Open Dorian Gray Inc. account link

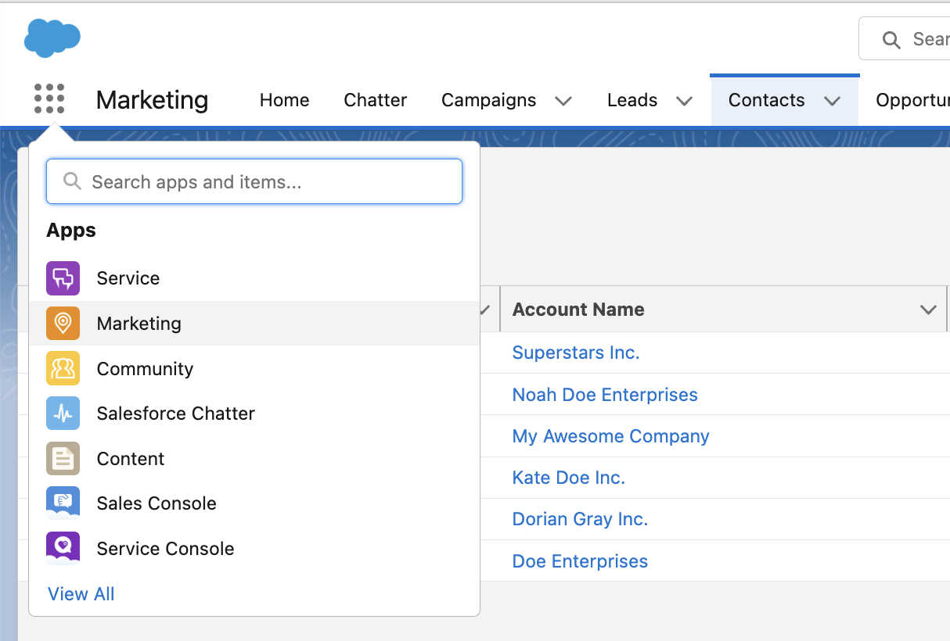(x=580, y=519)
